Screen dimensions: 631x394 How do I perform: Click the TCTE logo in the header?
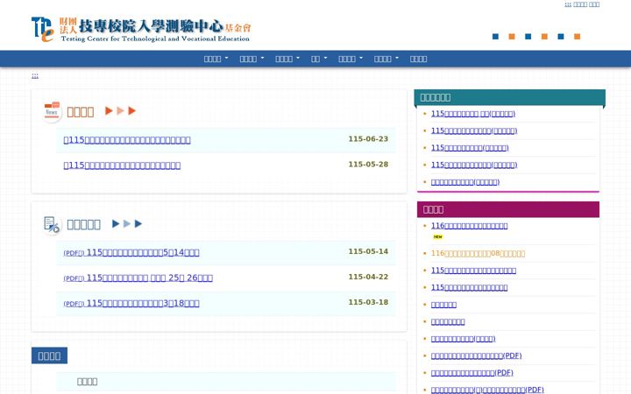(x=141, y=30)
